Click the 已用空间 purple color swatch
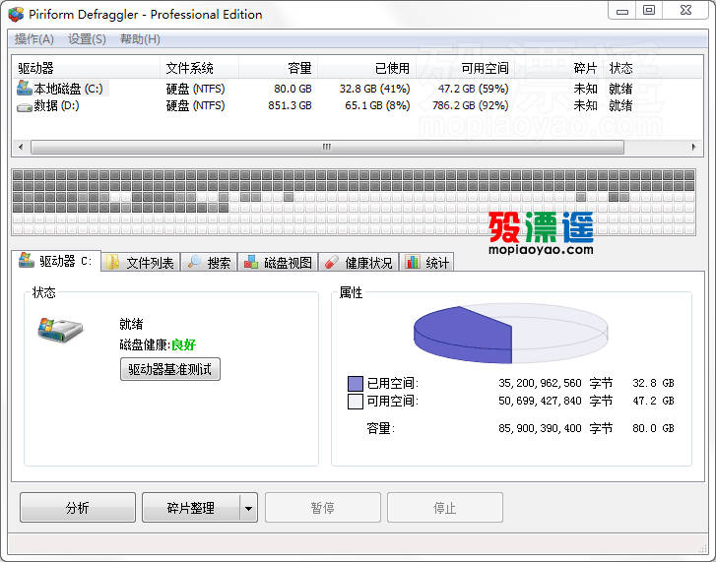The width and height of the screenshot is (716, 562). click(x=356, y=383)
